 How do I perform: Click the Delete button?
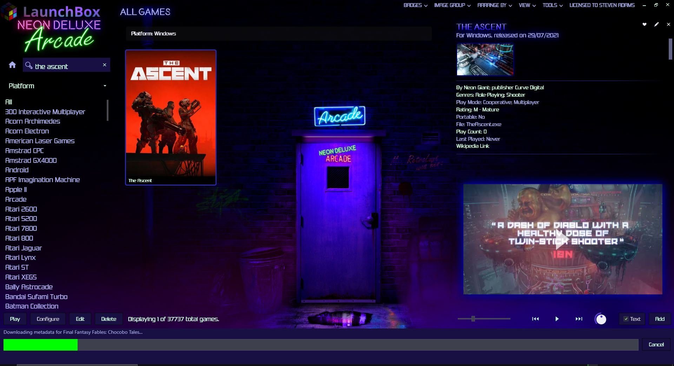pos(108,319)
